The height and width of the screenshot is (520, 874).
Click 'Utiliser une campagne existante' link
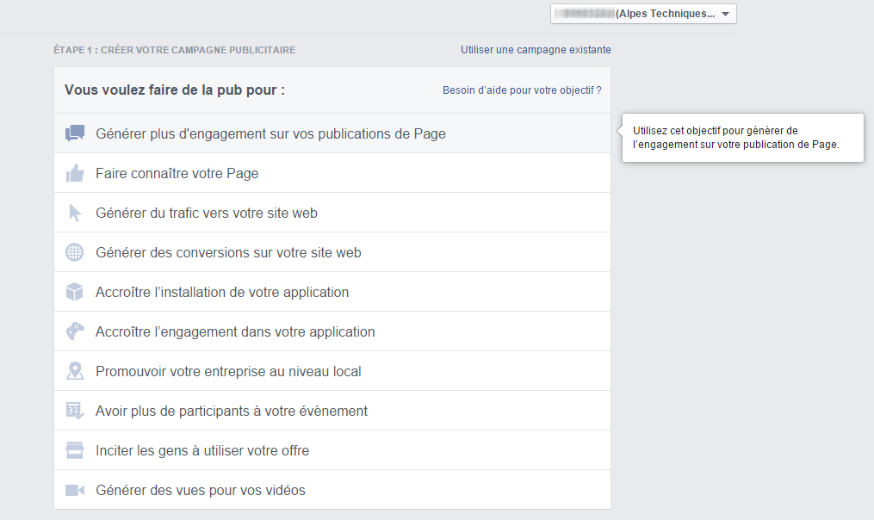536,50
